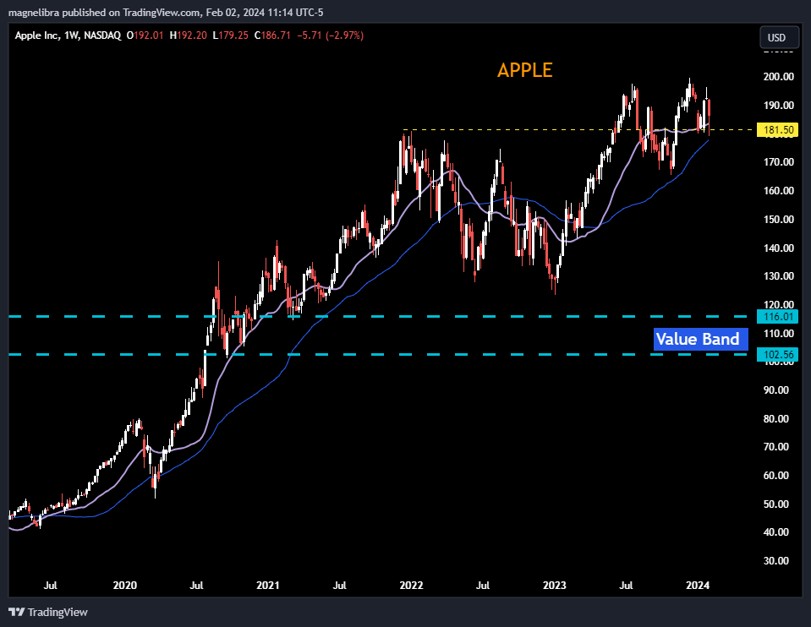This screenshot has width=811, height=627.
Task: Click the Jul label between 2022 and 2023
Action: (483, 585)
